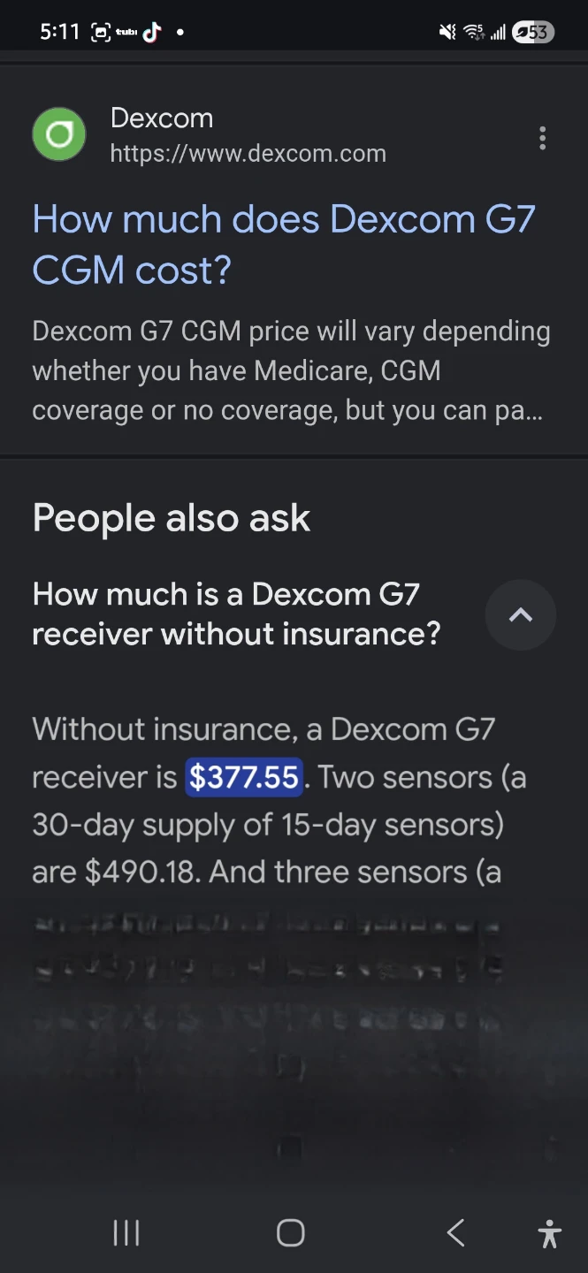The image size is (588, 1273).
Task: Collapse the 'How much is a Dexcom G7 receiver' question
Action: (236, 614)
